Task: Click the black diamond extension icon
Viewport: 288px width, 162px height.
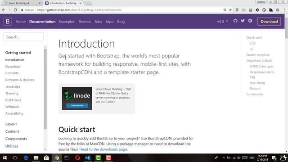Action: [x=257, y=10]
